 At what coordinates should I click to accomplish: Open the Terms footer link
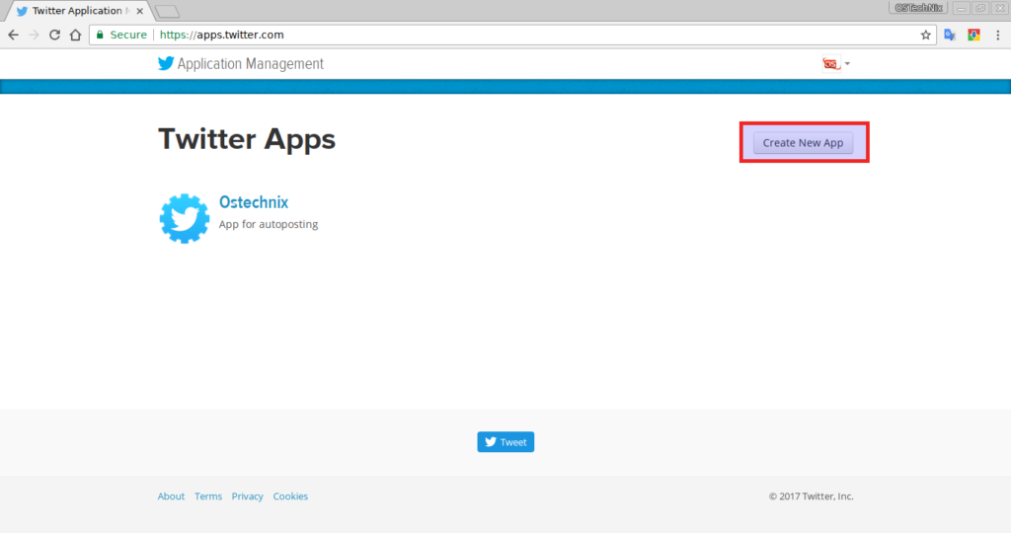(208, 496)
